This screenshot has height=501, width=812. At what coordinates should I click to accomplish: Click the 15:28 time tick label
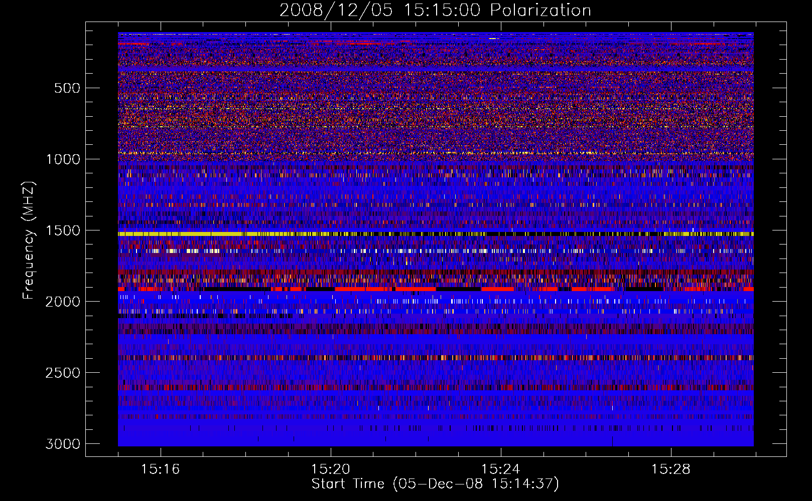pyautogui.click(x=670, y=469)
